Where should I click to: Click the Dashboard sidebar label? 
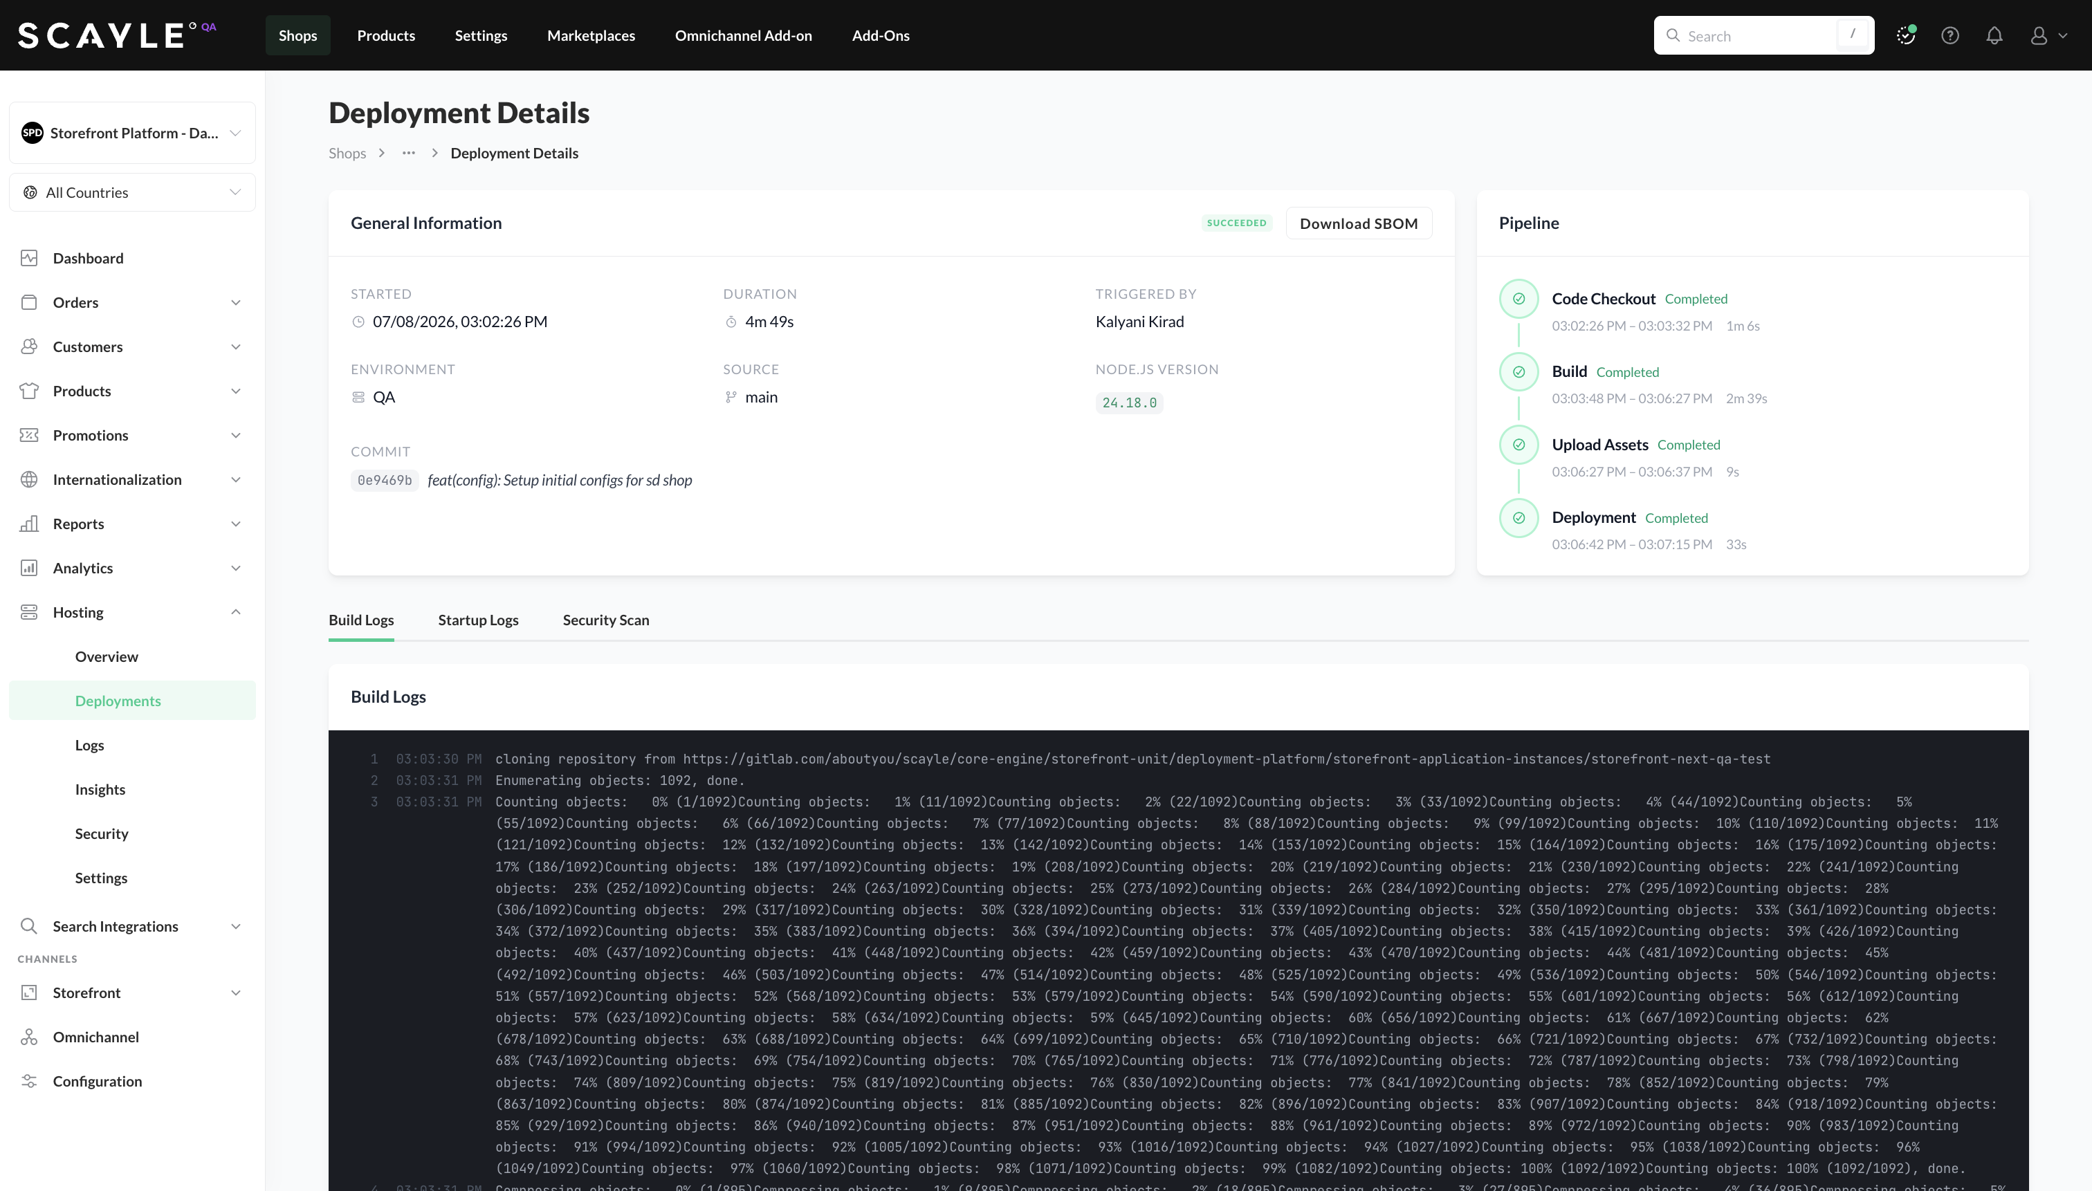pos(89,258)
